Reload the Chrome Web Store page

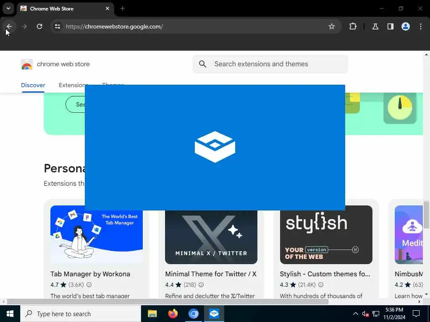(x=39, y=26)
